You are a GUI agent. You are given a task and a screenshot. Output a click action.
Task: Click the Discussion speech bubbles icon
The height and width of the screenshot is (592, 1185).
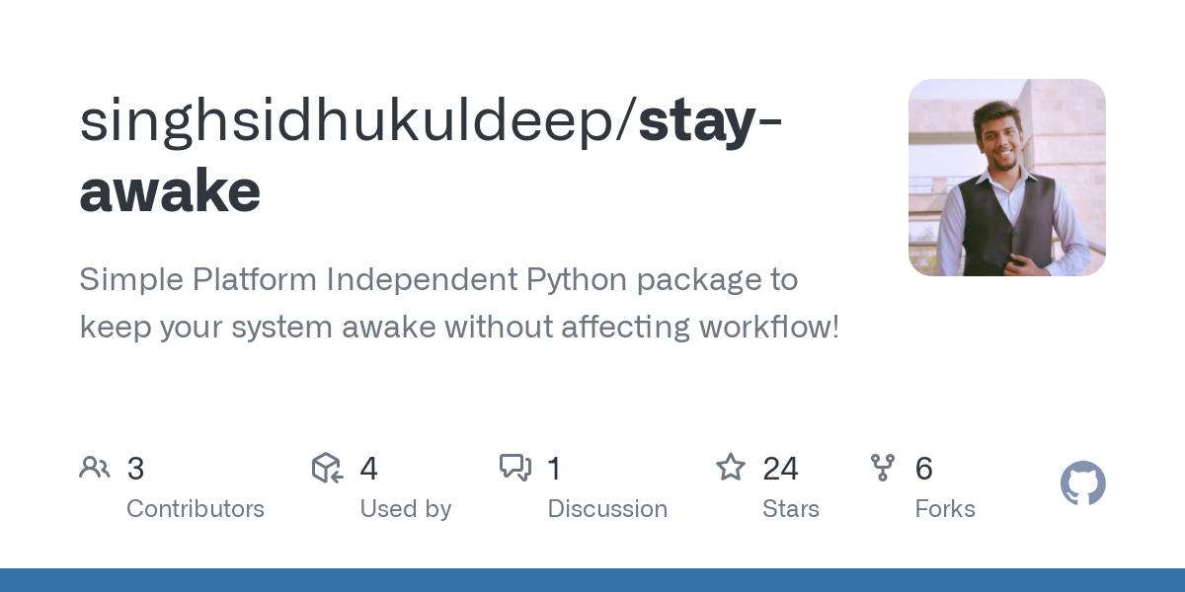pyautogui.click(x=515, y=468)
